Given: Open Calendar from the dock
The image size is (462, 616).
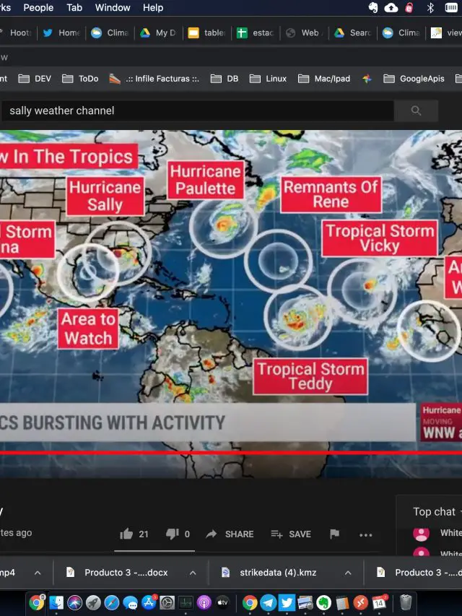Looking at the screenshot, I should point(379,602).
